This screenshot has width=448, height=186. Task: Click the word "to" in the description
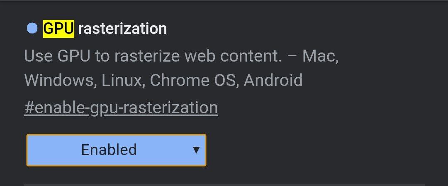(102, 56)
